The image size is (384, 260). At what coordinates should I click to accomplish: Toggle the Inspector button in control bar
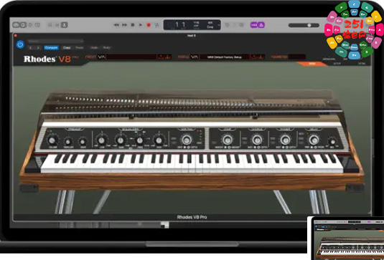23,25
